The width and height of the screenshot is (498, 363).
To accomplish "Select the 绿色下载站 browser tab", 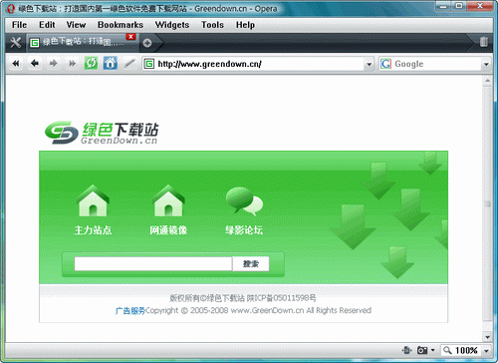I will (x=82, y=43).
